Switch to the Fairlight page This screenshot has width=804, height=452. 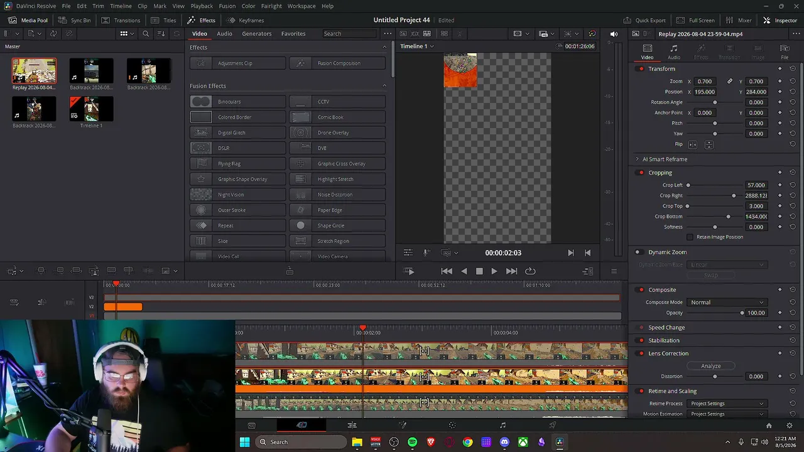point(503,426)
